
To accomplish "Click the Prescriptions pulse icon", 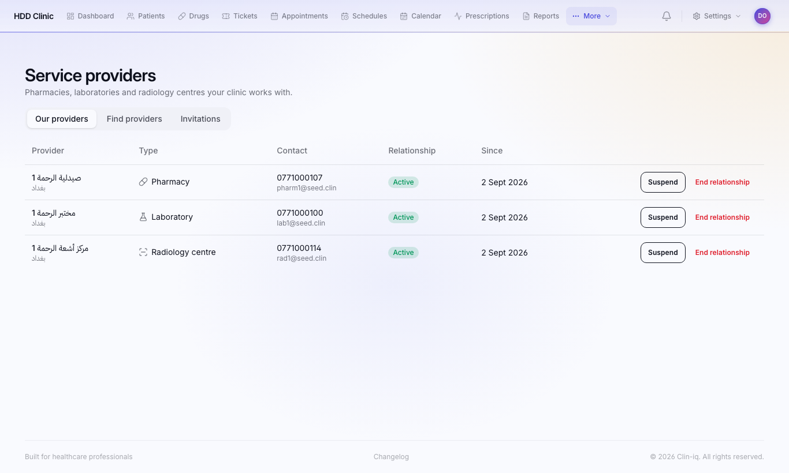I will click(x=458, y=16).
